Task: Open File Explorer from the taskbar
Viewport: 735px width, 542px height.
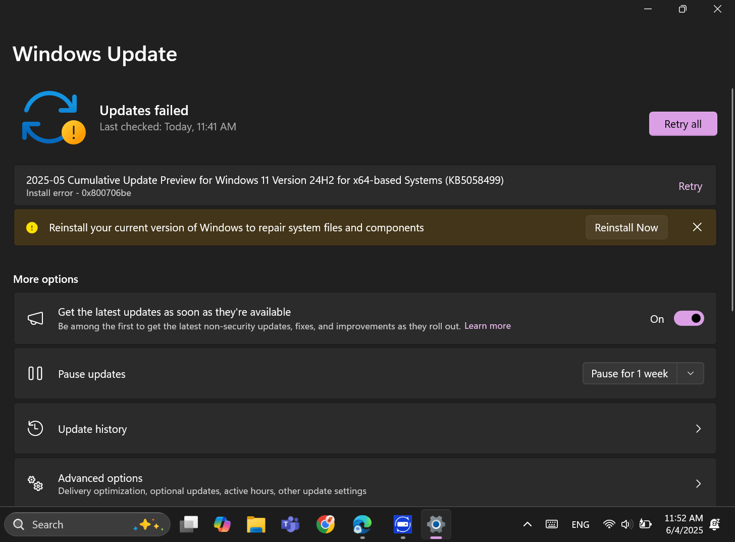Action: tap(256, 525)
